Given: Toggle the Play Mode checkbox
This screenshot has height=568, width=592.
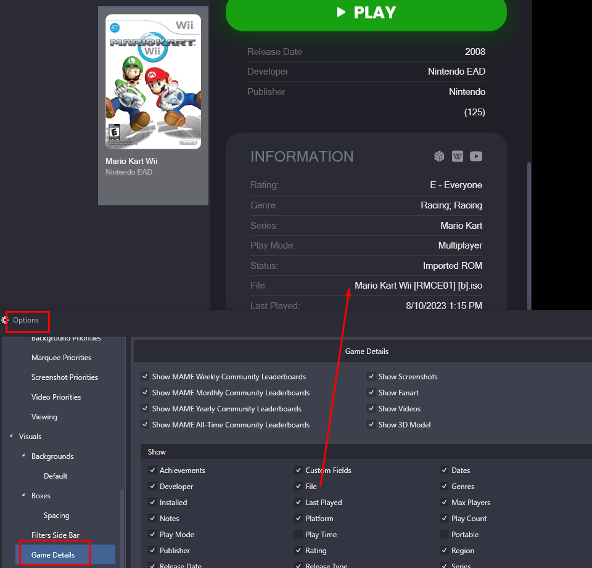Looking at the screenshot, I should tap(152, 534).
